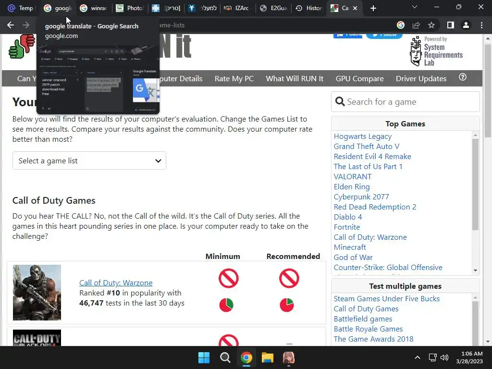Click the magnifier icon in game search
Viewport: 492px width, 369px height.
[340, 101]
